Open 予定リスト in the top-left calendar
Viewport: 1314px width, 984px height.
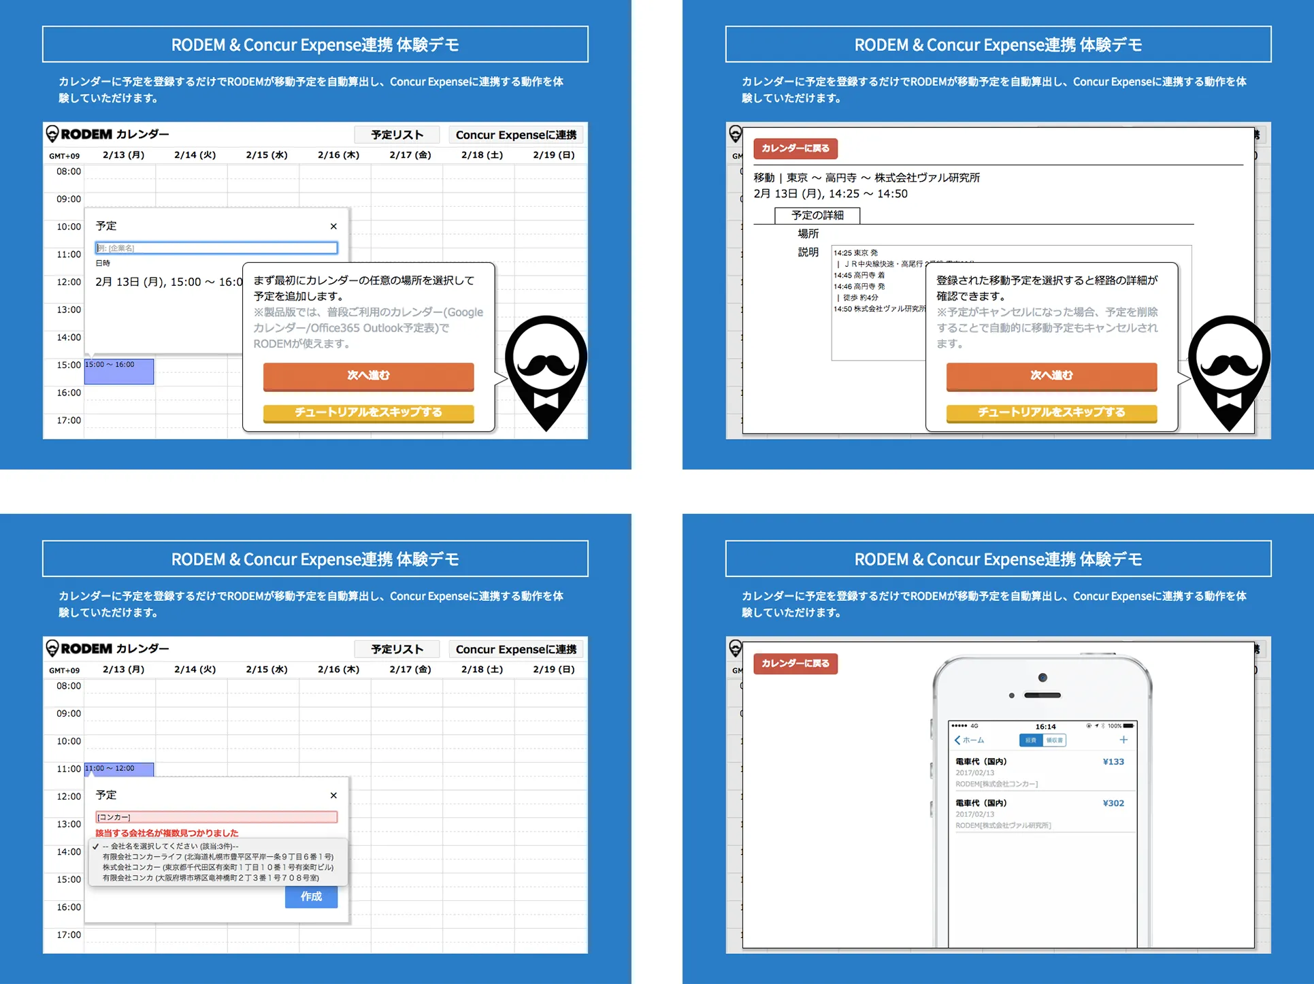397,135
